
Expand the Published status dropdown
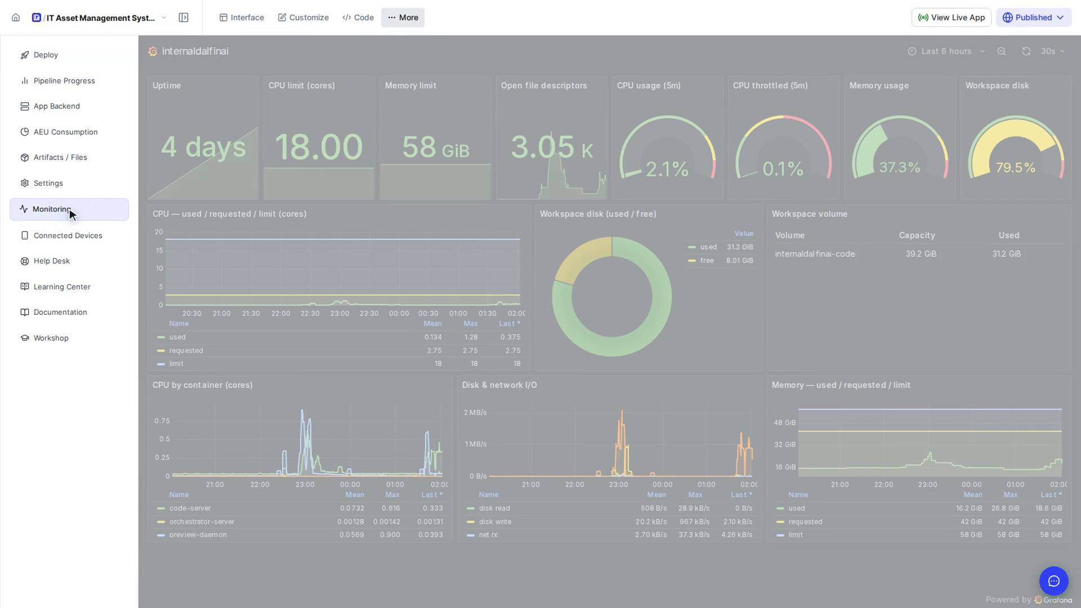1034,17
